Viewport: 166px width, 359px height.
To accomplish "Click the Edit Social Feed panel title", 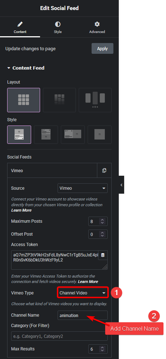I will point(59,8).
